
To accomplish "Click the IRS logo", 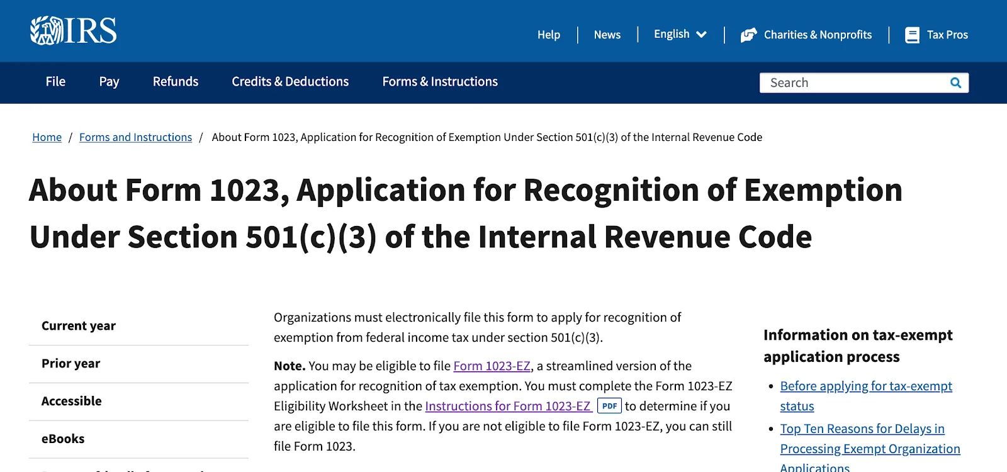I will coord(74,31).
